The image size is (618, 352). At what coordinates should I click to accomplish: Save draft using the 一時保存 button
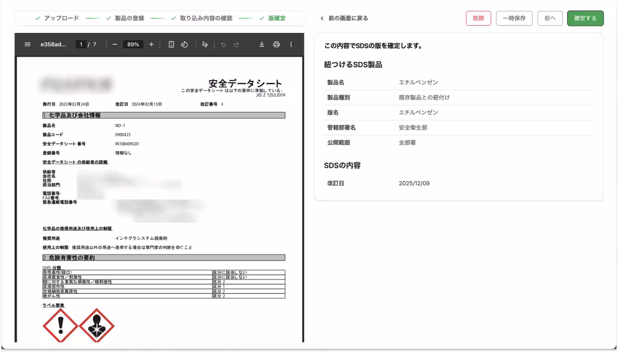[513, 18]
